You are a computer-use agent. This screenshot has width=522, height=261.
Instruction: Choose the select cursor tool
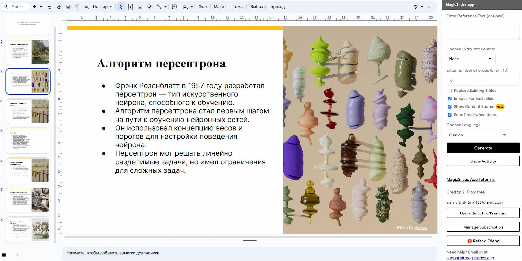(121, 7)
